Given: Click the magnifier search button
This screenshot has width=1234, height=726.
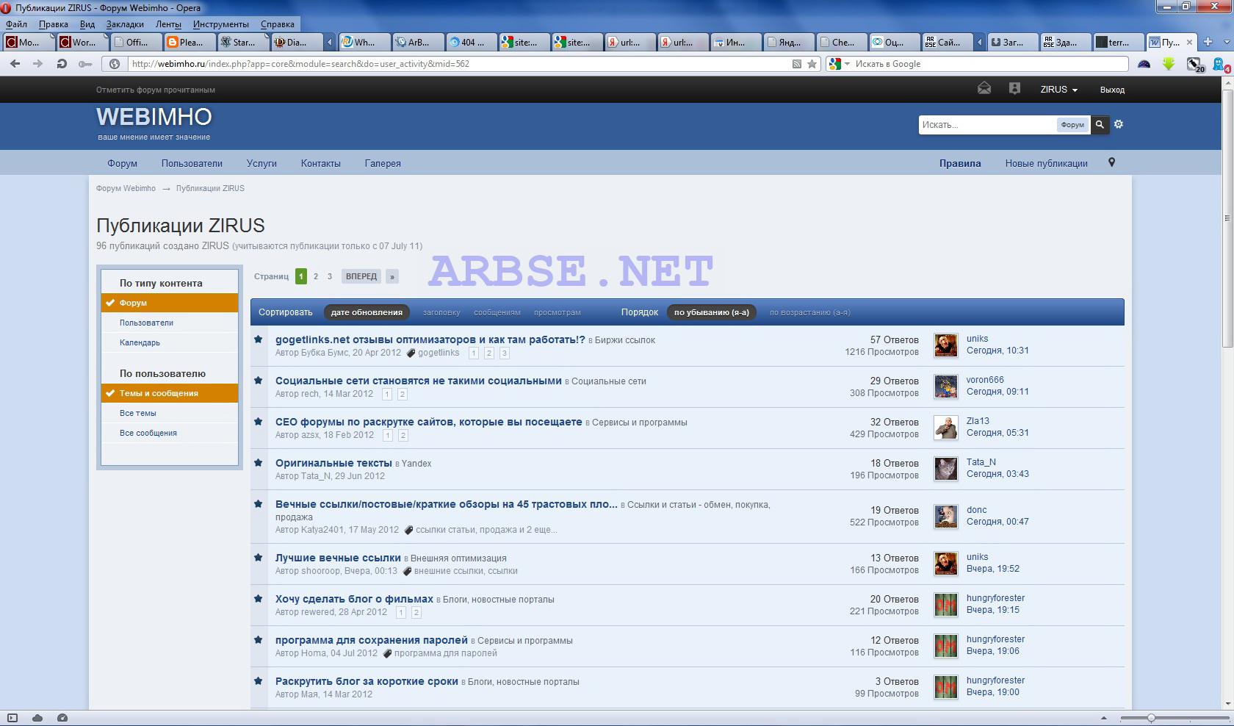Looking at the screenshot, I should pos(1100,125).
